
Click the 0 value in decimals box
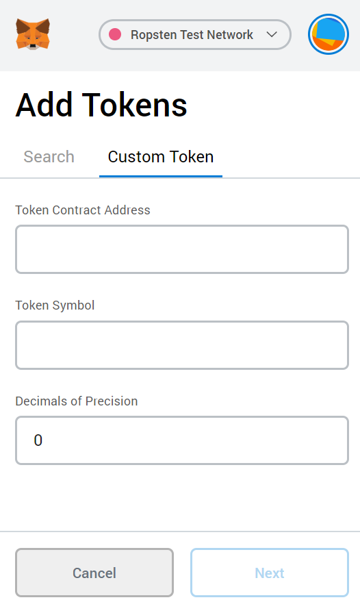[x=38, y=440]
